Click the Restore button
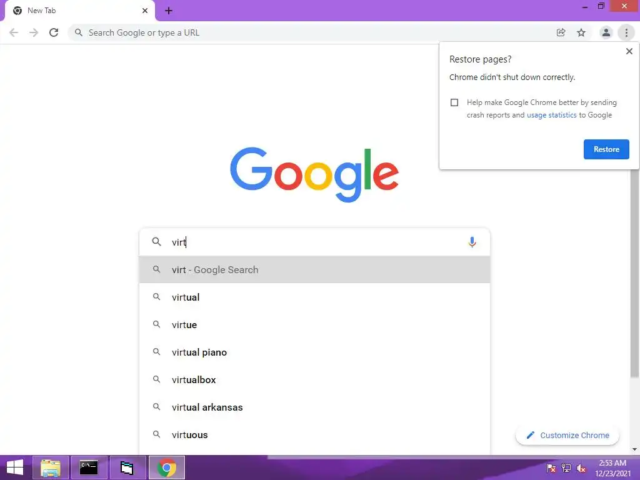Screen dimensions: 640x480 [606, 149]
